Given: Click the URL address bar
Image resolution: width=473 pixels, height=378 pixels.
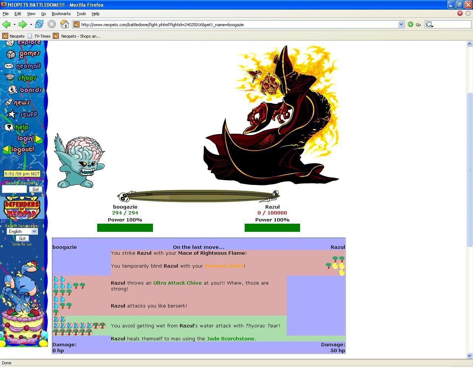Looking at the screenshot, I should click(238, 24).
